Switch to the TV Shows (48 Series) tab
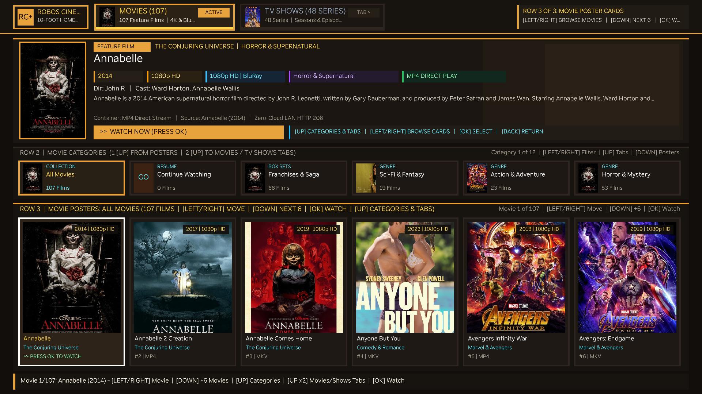This screenshot has height=394, width=702. [312, 17]
